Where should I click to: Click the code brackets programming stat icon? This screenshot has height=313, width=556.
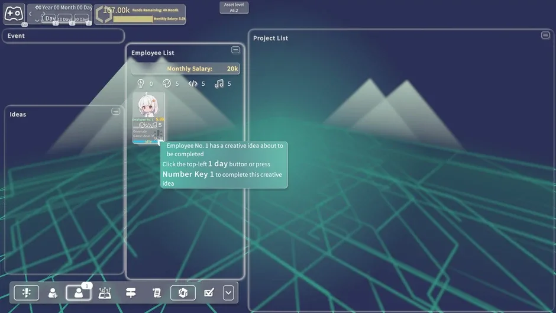pos(193,84)
